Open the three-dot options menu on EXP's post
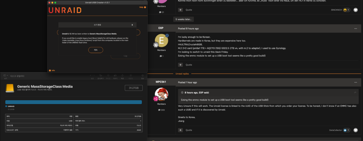363x141 pixels. 356,29
